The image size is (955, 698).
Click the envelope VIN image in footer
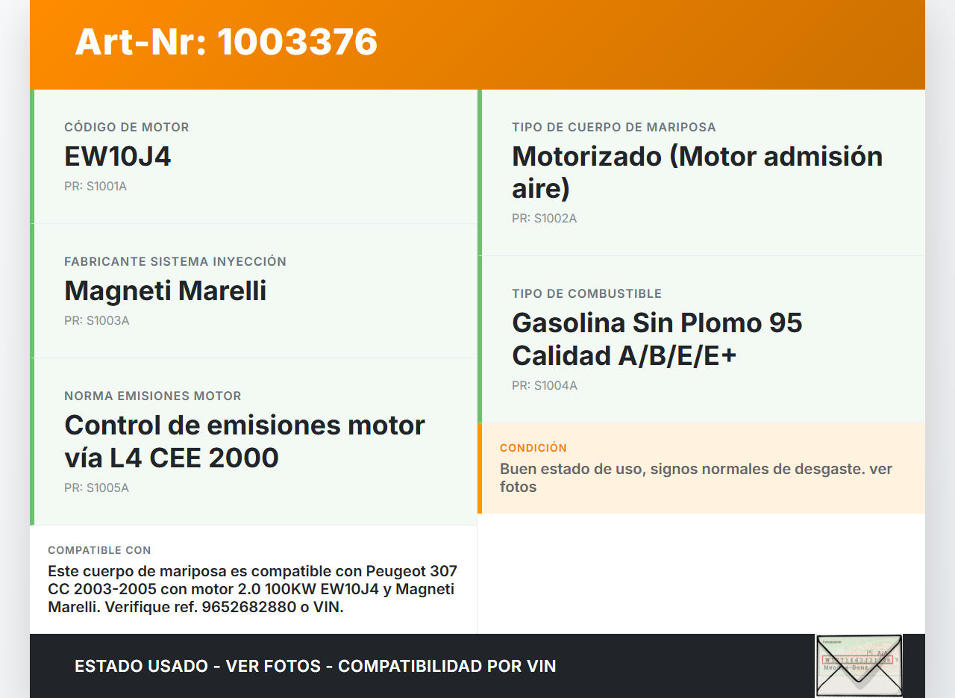(859, 666)
